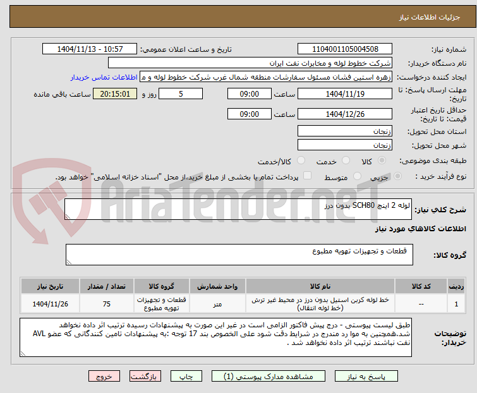This screenshot has width=477, height=393.
Task: Click the remaining time field 20:15:01
Action: 115,94
